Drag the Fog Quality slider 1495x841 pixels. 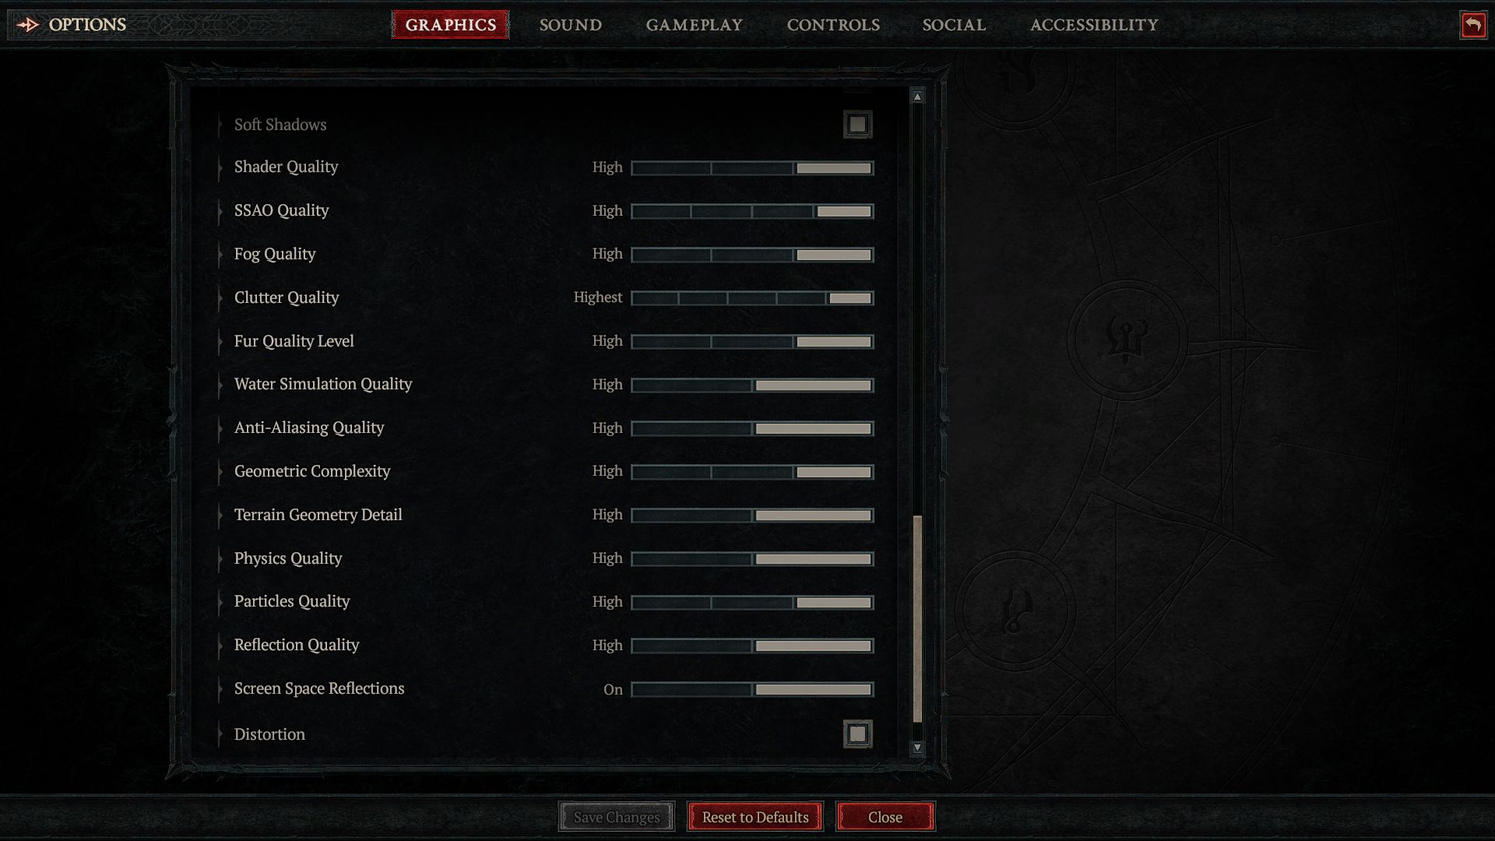pyautogui.click(x=832, y=254)
